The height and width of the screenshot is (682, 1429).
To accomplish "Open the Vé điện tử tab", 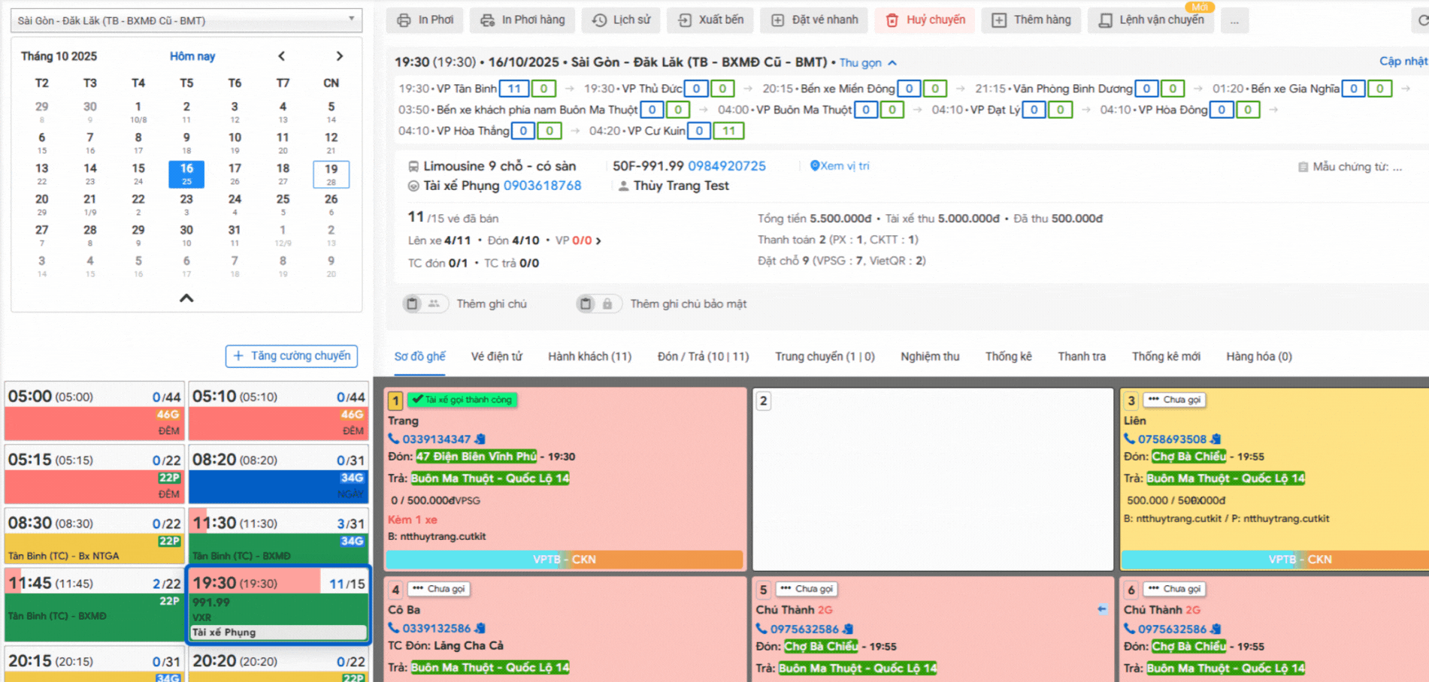I will (496, 356).
